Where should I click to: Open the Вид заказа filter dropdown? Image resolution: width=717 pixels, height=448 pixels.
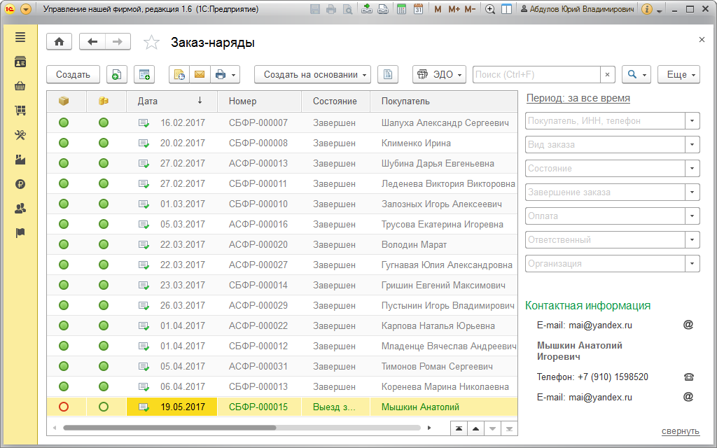[x=692, y=144]
